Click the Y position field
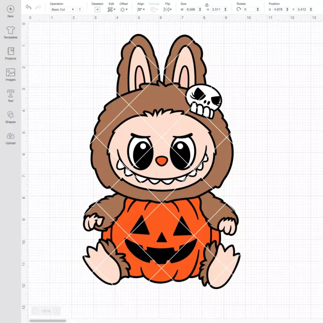 [x=302, y=9]
